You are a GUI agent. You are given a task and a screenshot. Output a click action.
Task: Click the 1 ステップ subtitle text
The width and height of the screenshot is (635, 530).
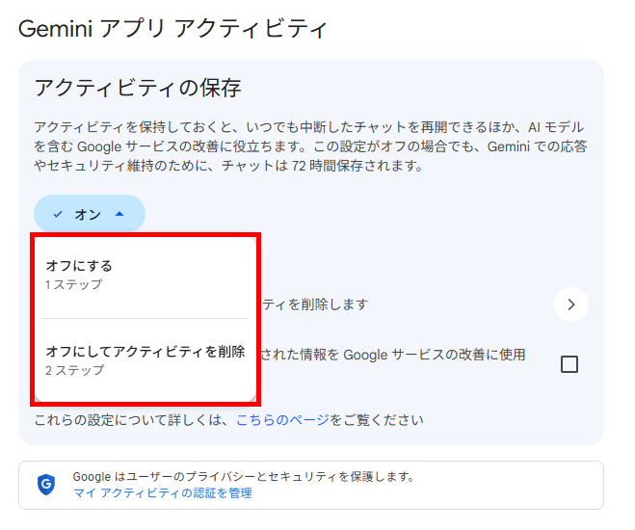[x=73, y=284]
